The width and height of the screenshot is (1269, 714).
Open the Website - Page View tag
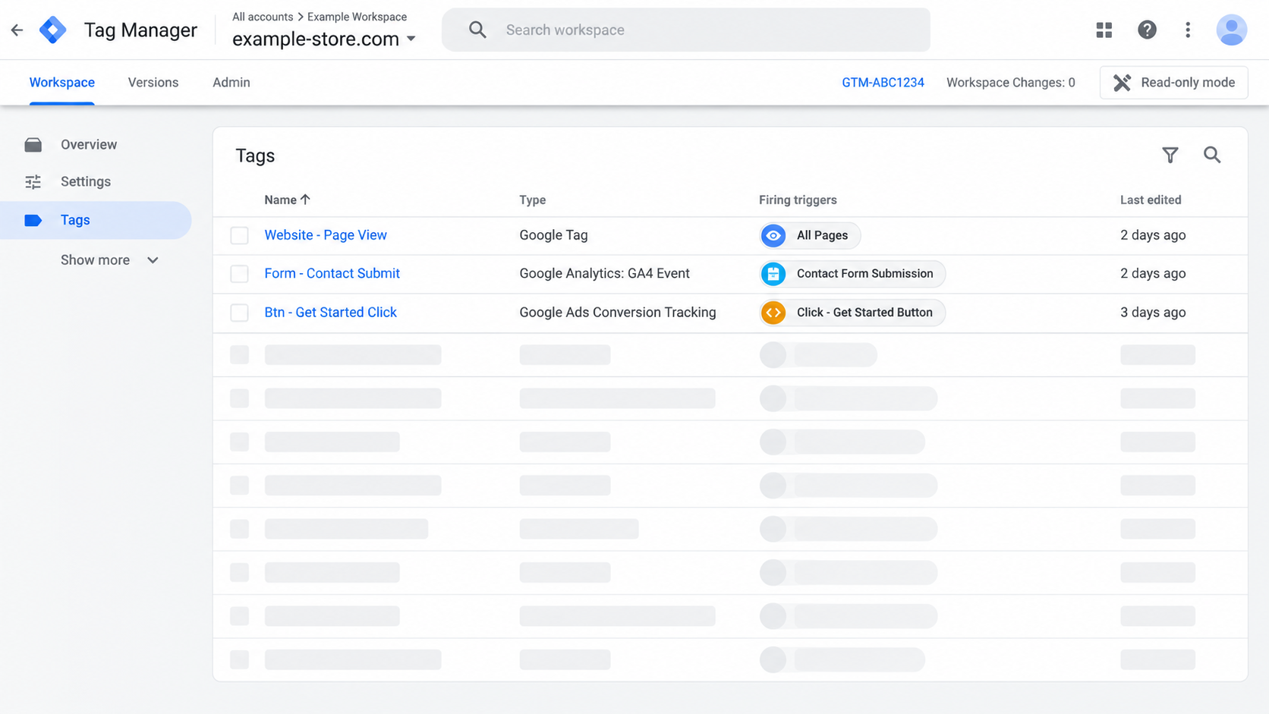click(x=326, y=235)
